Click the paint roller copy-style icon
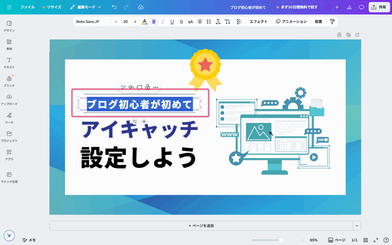This screenshot has height=245, width=392. coord(332,22)
